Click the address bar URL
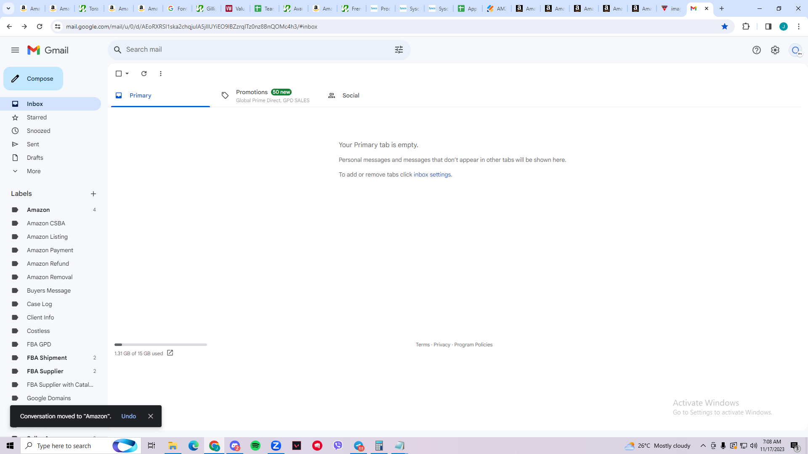 191,26
